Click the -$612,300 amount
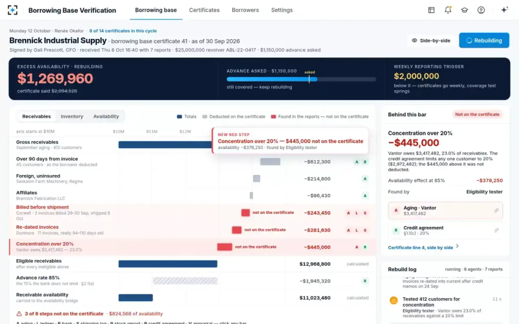This screenshot has width=519, height=324. coord(317,162)
